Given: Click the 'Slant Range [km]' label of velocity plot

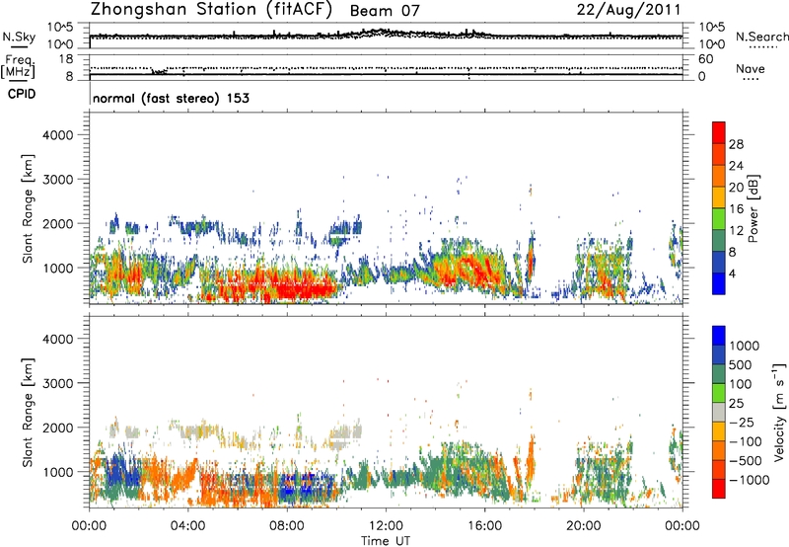Looking at the screenshot, I should [28, 413].
